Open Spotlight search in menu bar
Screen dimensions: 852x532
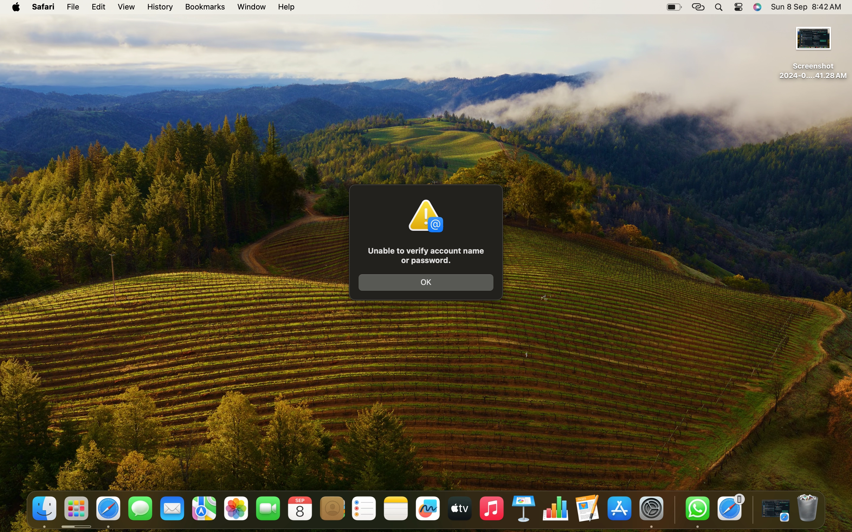point(719,7)
